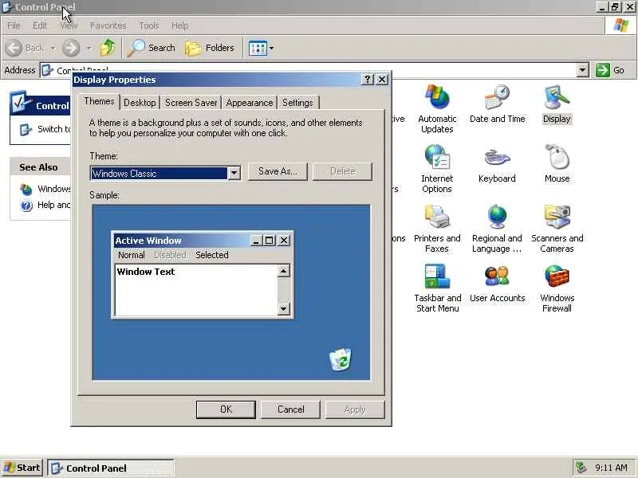Switch to the Desktop tab

point(140,103)
